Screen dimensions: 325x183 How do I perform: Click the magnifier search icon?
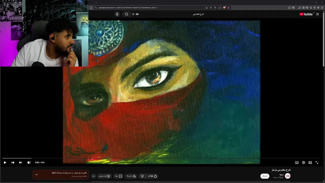pos(126,14)
